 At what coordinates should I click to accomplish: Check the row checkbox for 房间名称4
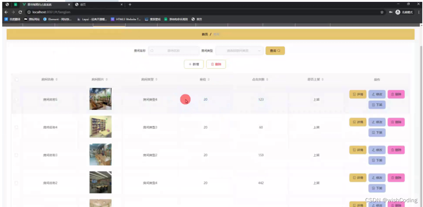point(16,127)
